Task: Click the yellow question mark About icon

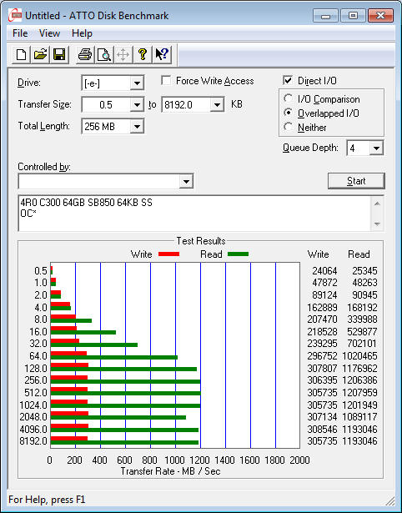Action: [143, 54]
